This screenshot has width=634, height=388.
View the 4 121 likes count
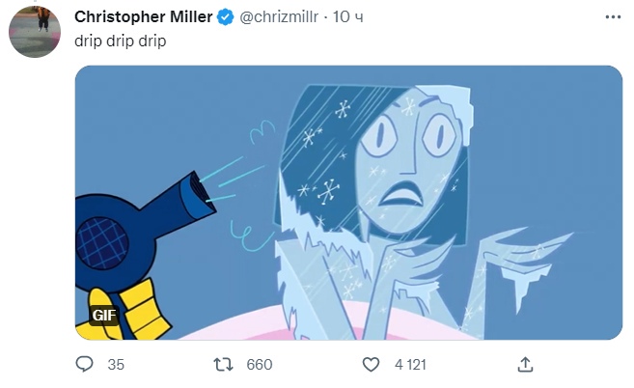pos(410,365)
